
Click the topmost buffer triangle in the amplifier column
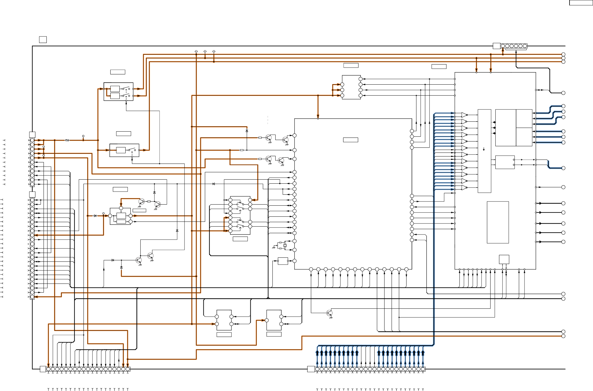point(464,115)
